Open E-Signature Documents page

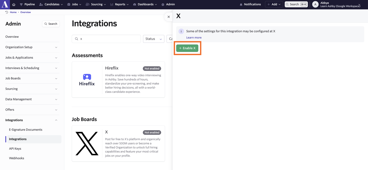point(26,130)
